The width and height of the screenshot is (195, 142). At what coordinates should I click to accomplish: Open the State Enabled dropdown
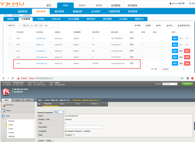click(x=70, y=135)
